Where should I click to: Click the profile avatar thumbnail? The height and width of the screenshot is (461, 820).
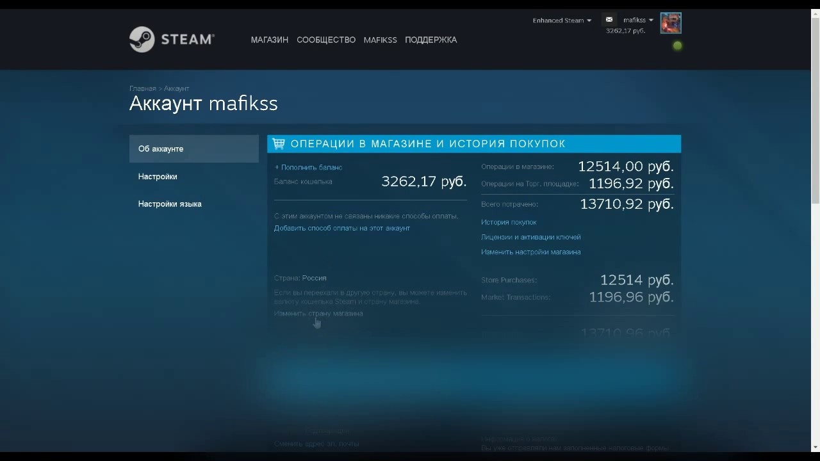tap(671, 23)
